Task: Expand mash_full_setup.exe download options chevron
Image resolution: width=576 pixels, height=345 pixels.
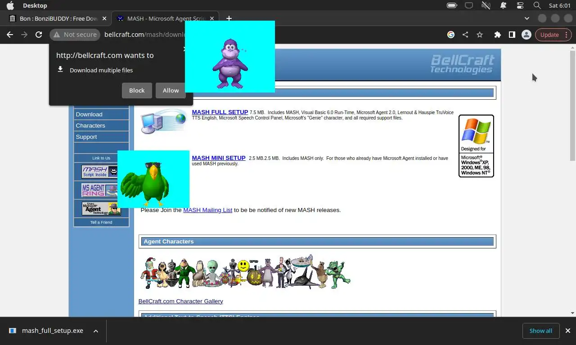Action: pyautogui.click(x=96, y=331)
